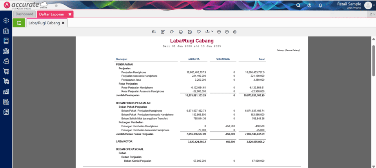This screenshot has height=168, width=376.
Task: Click the scrollbar up arrow
Action: click(373, 39)
